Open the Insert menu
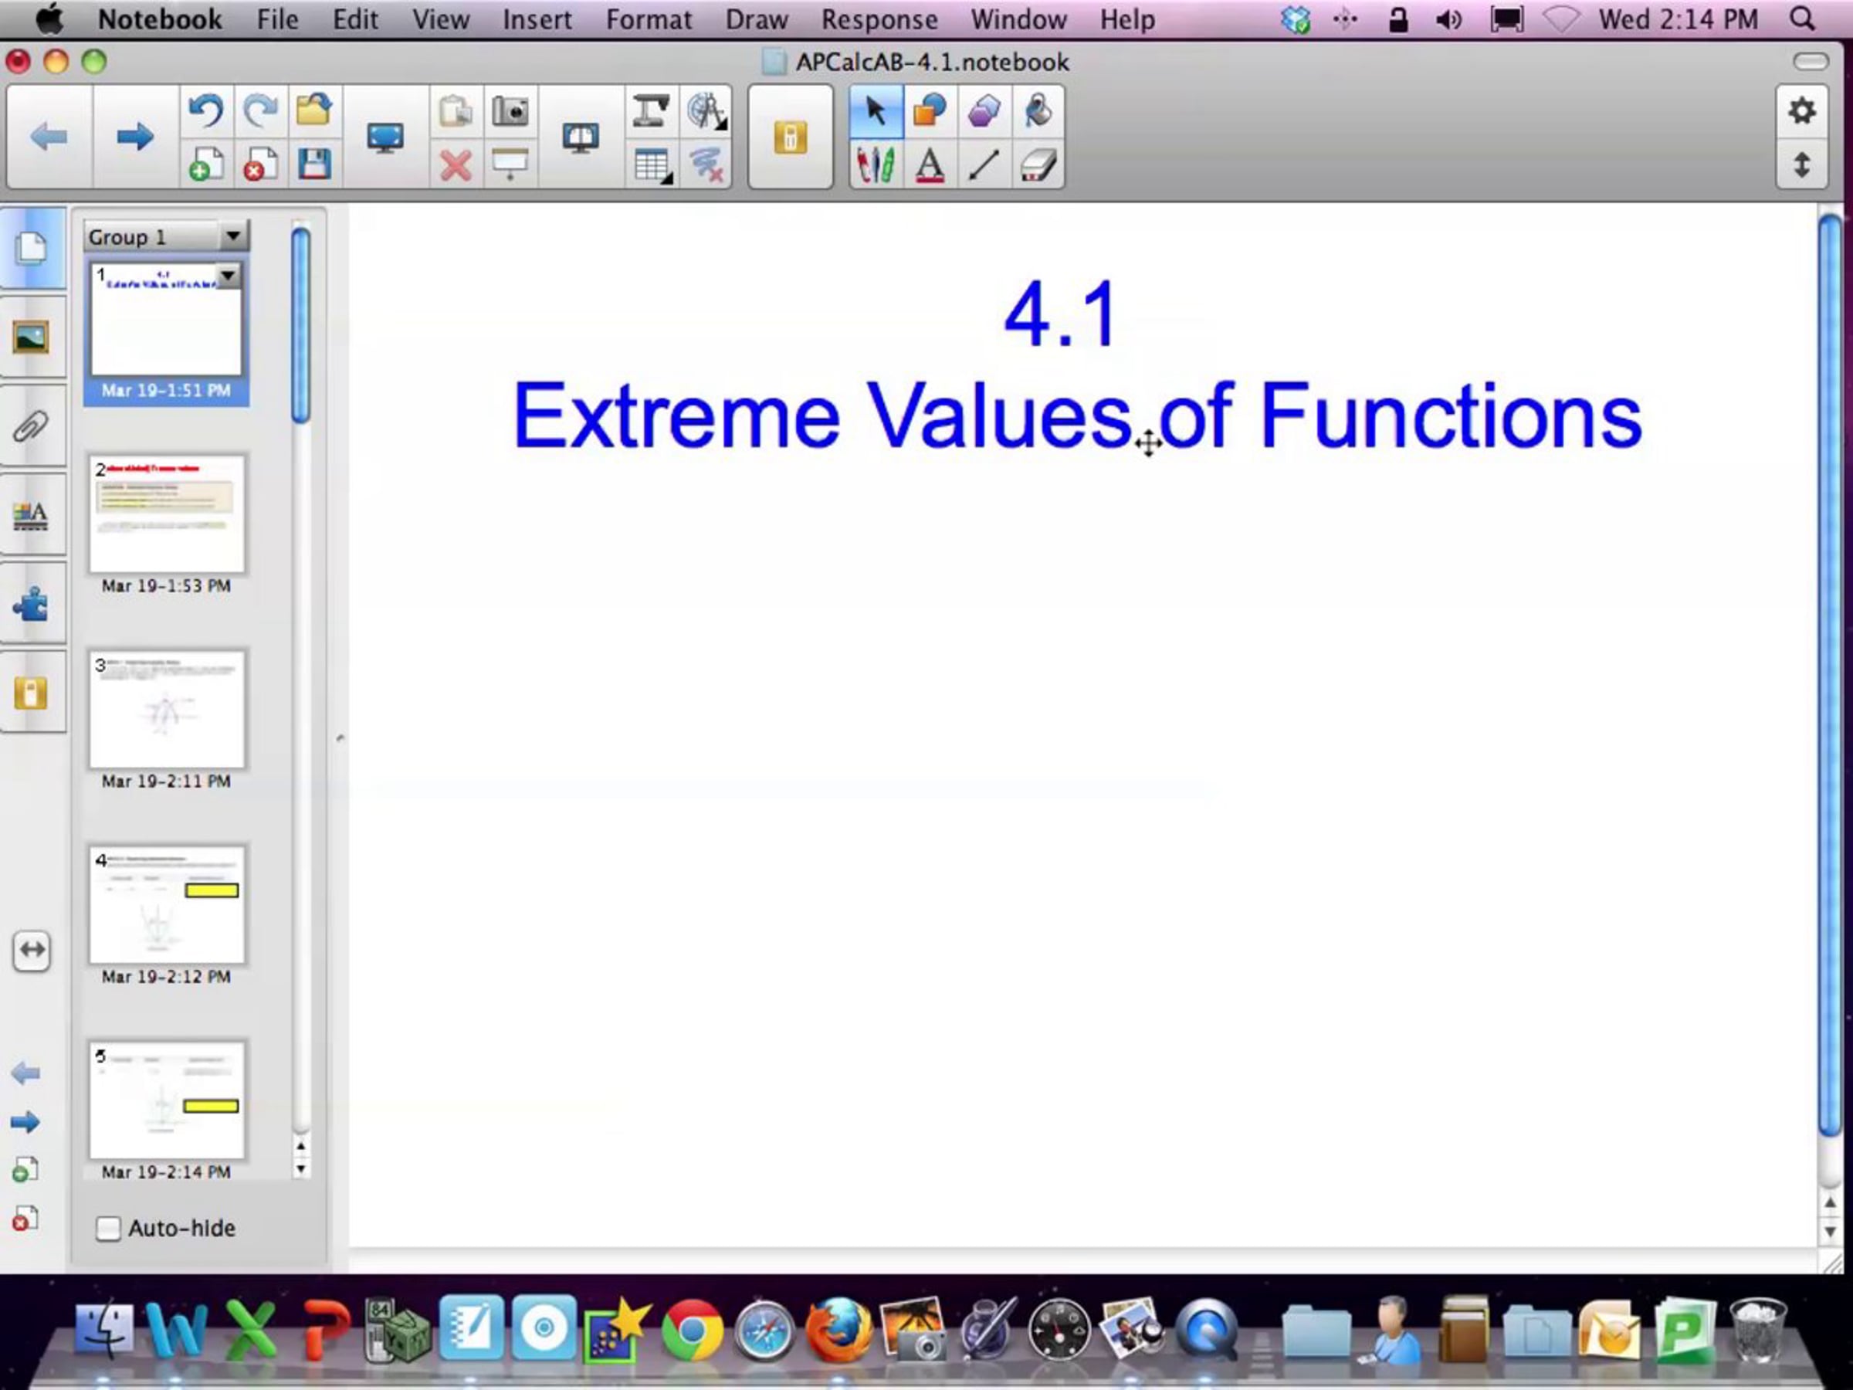The height and width of the screenshot is (1390, 1853). (537, 19)
